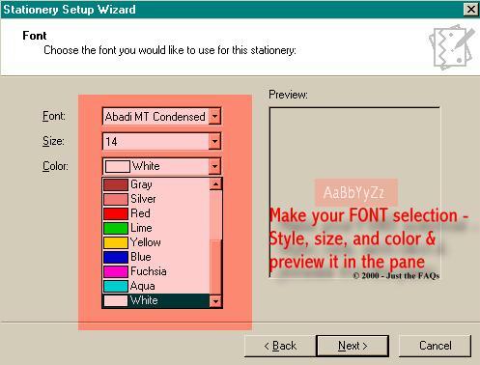Click the color list scrollbar thumb
Screen dimensions: 480x365
[215, 267]
